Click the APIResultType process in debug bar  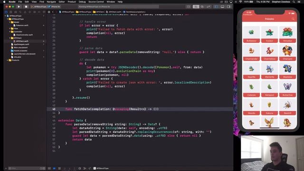[101, 168]
